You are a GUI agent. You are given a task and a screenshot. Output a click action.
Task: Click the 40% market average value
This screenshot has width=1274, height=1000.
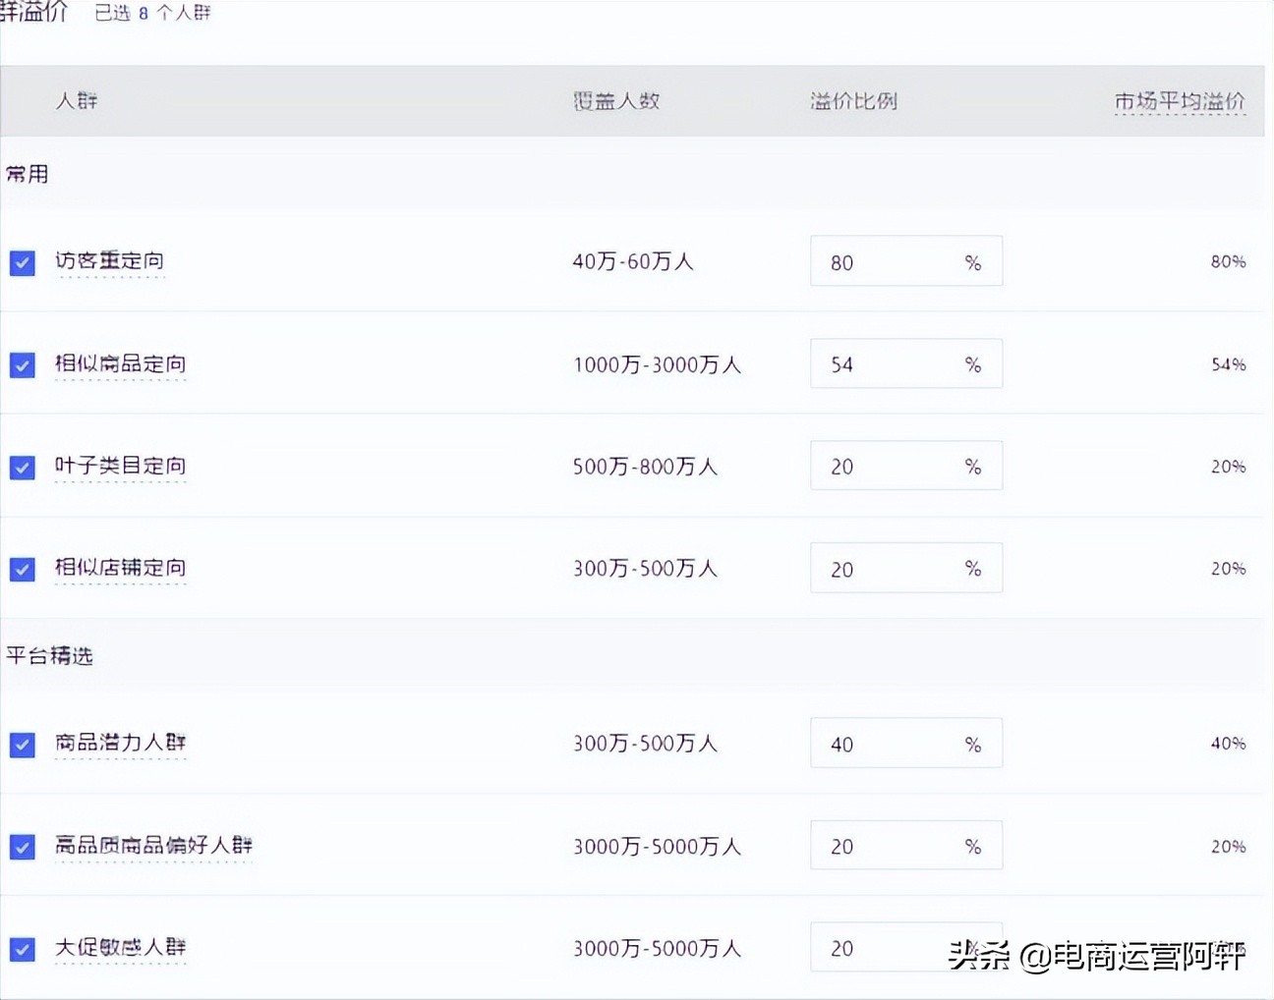pos(1228,744)
